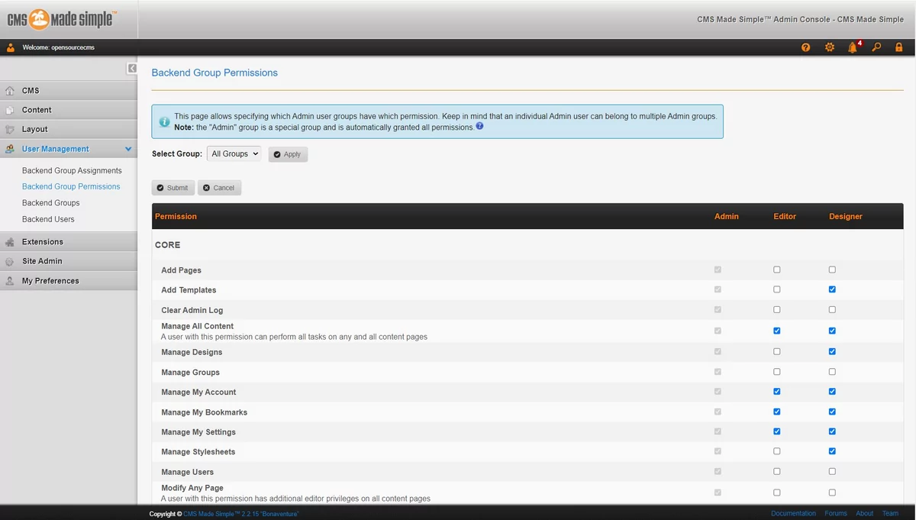Open Backend Users page
The image size is (916, 520).
click(48, 219)
